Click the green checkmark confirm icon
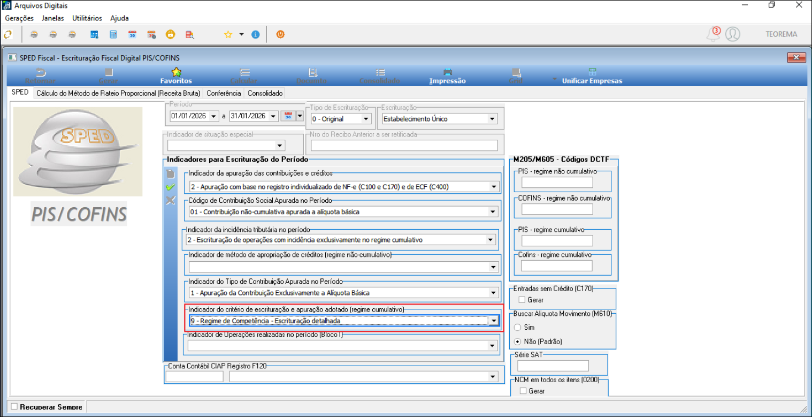This screenshot has width=812, height=417. tap(170, 187)
